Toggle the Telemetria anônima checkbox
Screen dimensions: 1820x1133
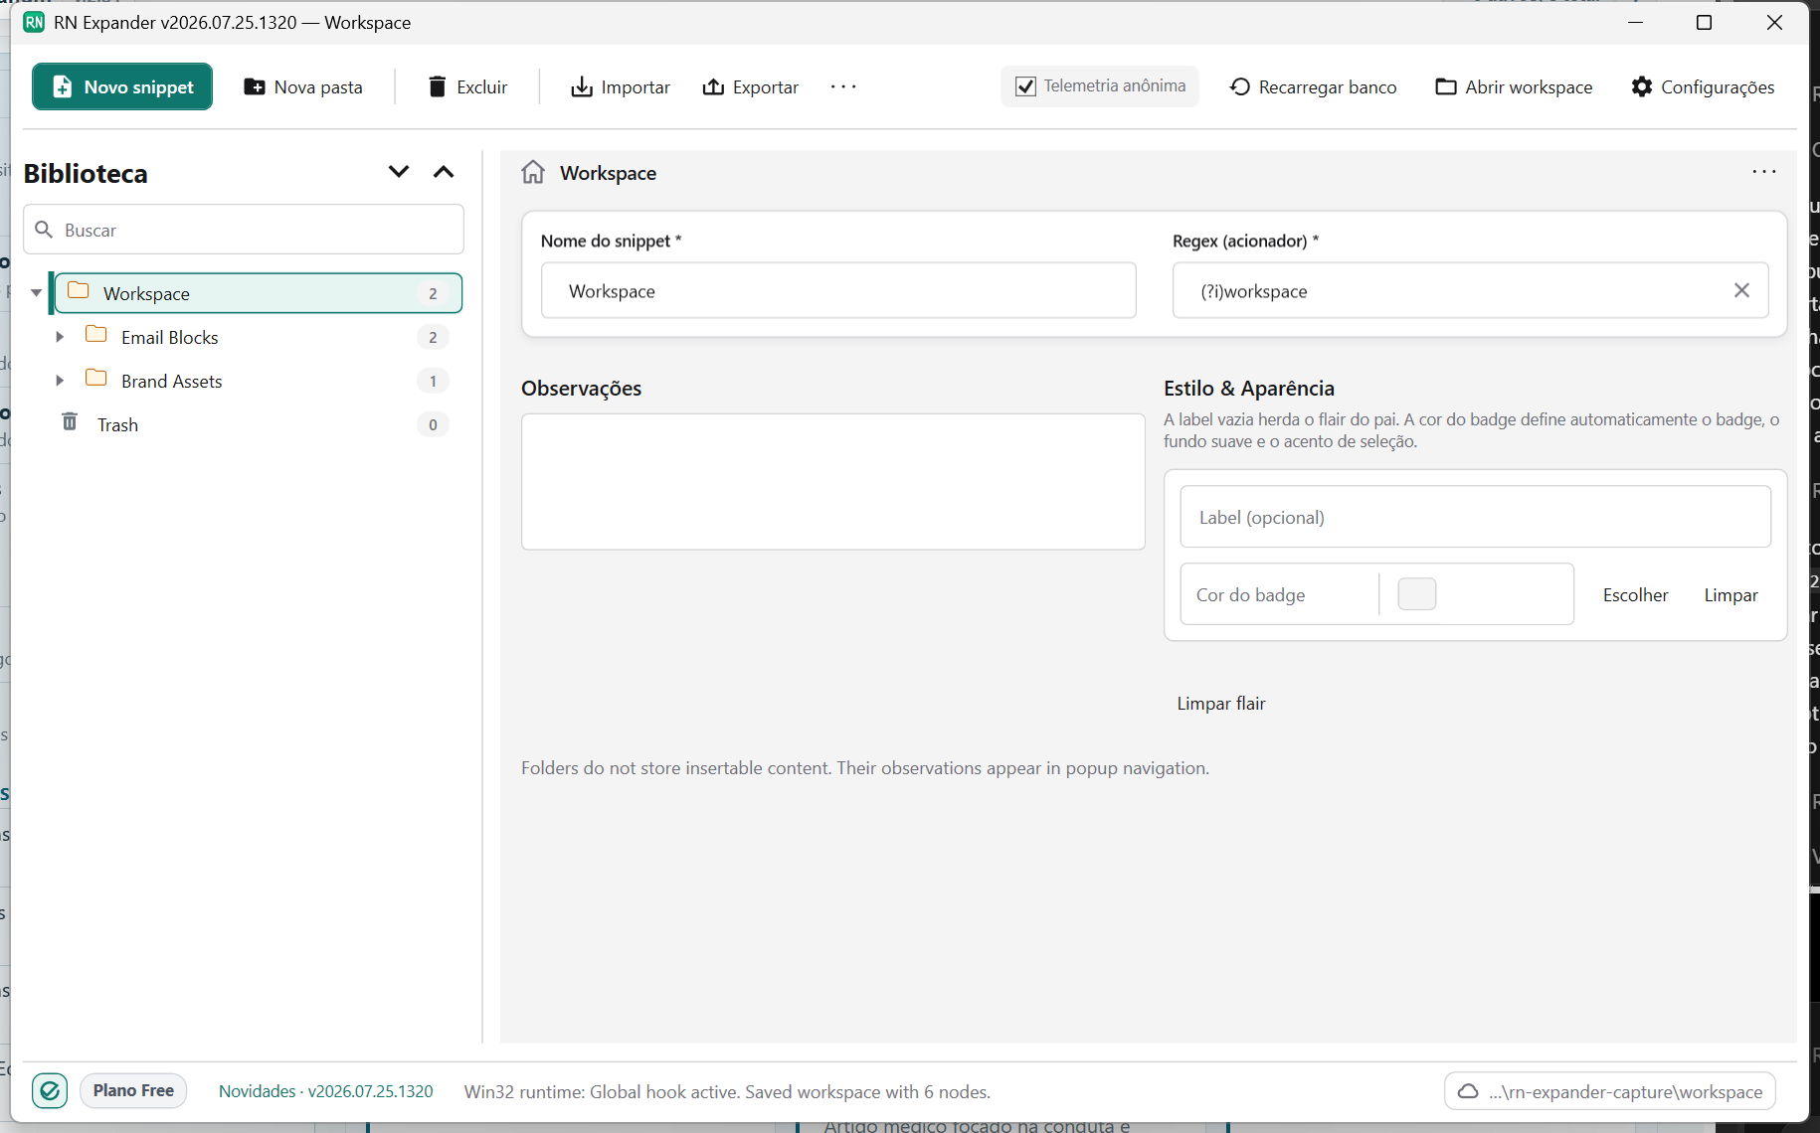[1025, 86]
